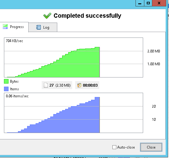This screenshot has width=169, height=158.
Task: Click the green success checkmark icon
Action: coord(47,16)
